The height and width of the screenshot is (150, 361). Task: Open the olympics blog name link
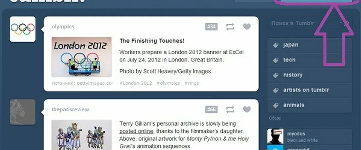(63, 27)
